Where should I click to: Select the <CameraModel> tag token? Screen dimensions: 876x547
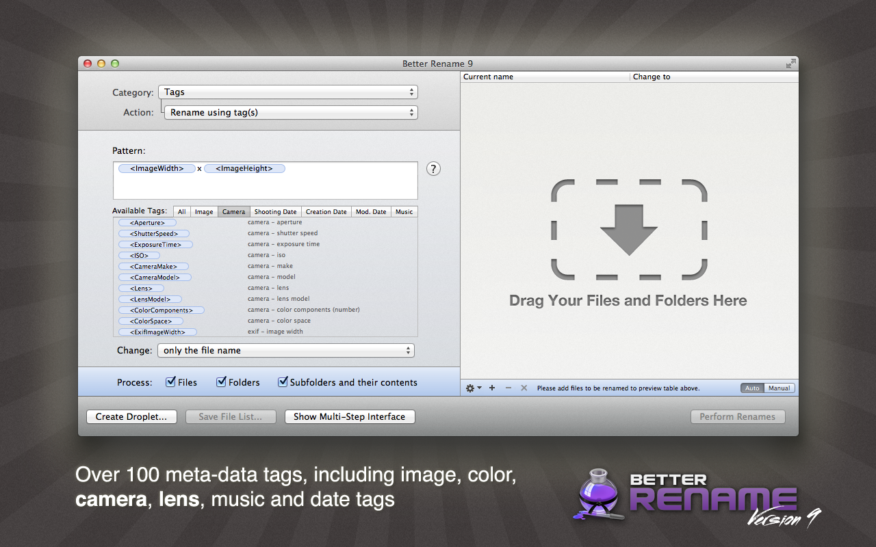[155, 278]
